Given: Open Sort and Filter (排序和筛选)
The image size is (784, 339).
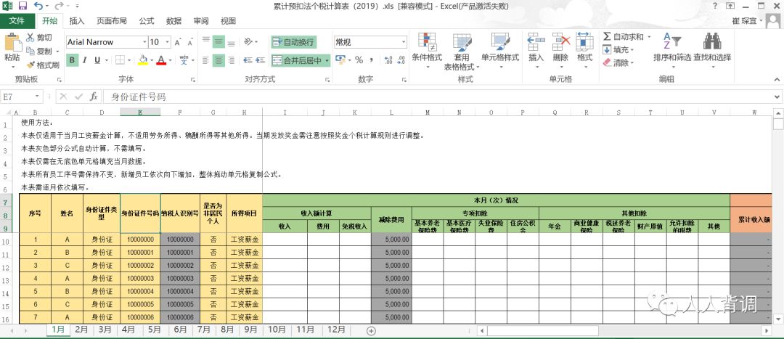Looking at the screenshot, I should [672, 51].
